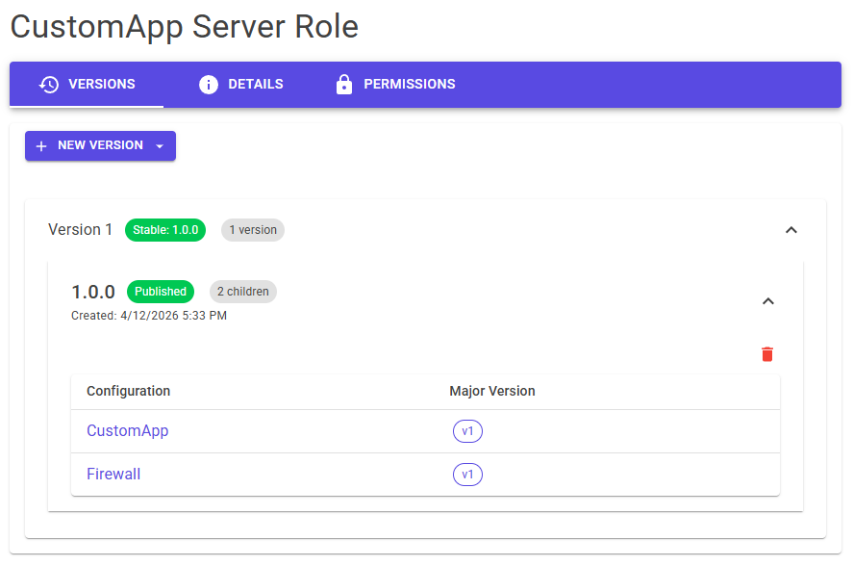Collapse the Version 1 section
The image size is (853, 566).
[x=791, y=230]
